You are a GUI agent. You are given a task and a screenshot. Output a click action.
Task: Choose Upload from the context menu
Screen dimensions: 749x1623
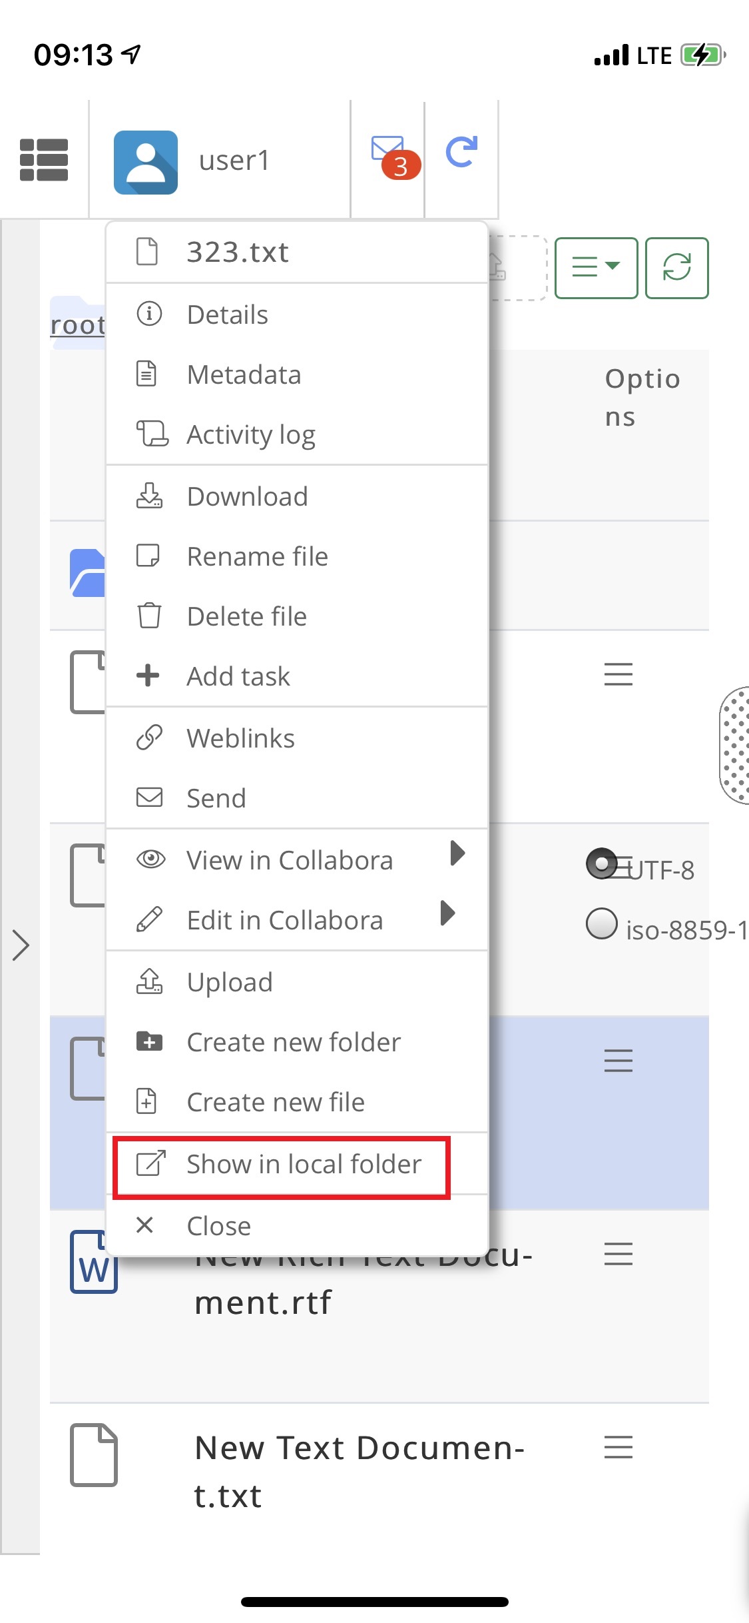point(297,982)
